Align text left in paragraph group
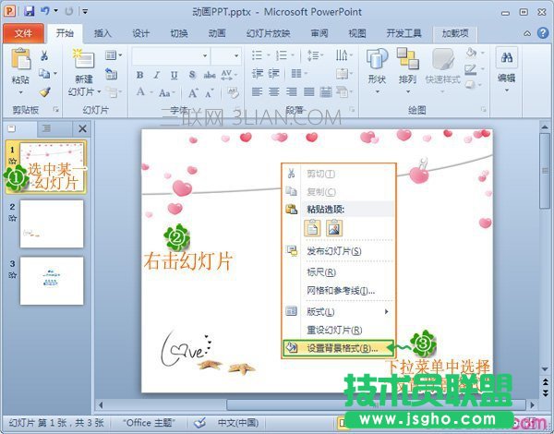The image size is (554, 434). (x=257, y=92)
